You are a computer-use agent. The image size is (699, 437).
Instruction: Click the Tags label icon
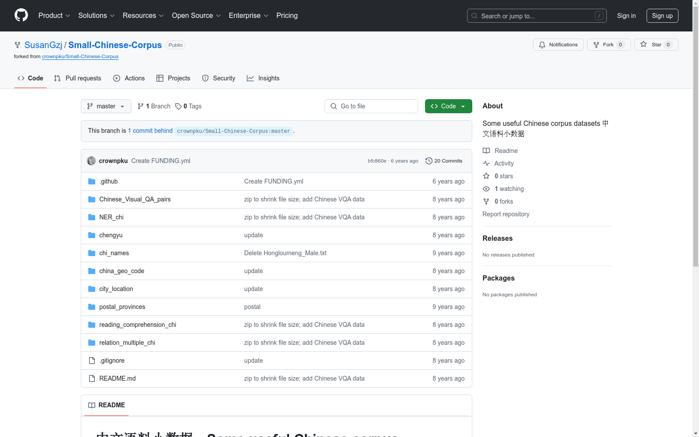[x=178, y=106]
